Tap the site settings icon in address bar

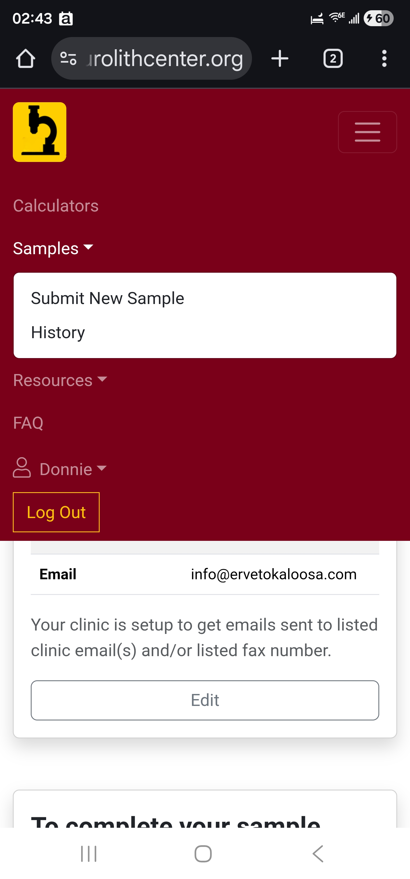[68, 59]
